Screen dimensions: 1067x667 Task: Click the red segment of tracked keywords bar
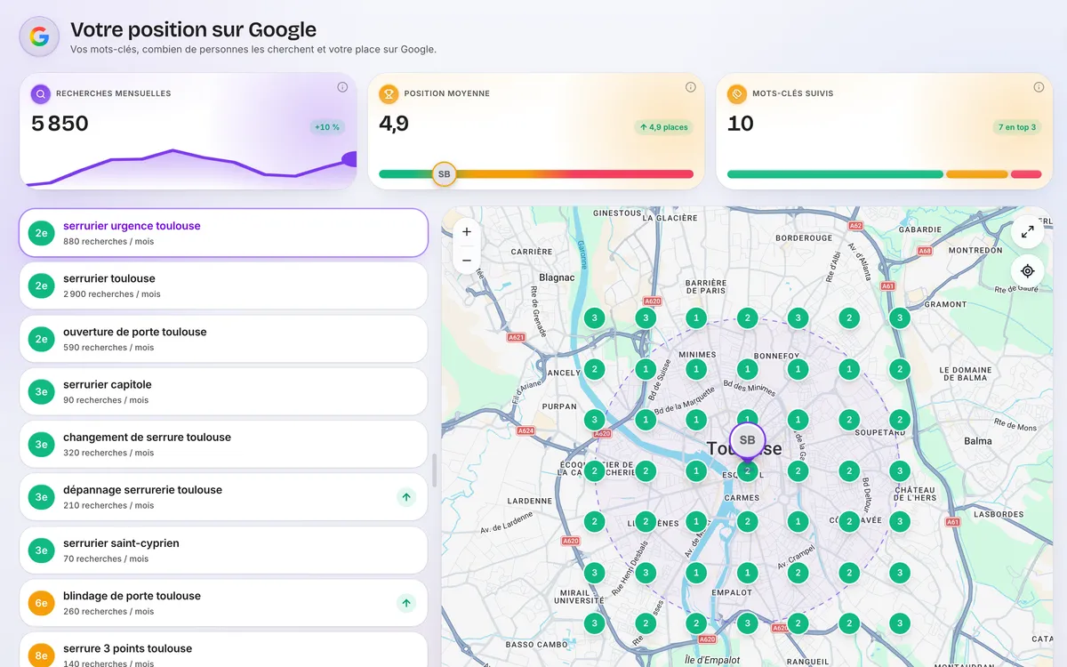[1026, 174]
